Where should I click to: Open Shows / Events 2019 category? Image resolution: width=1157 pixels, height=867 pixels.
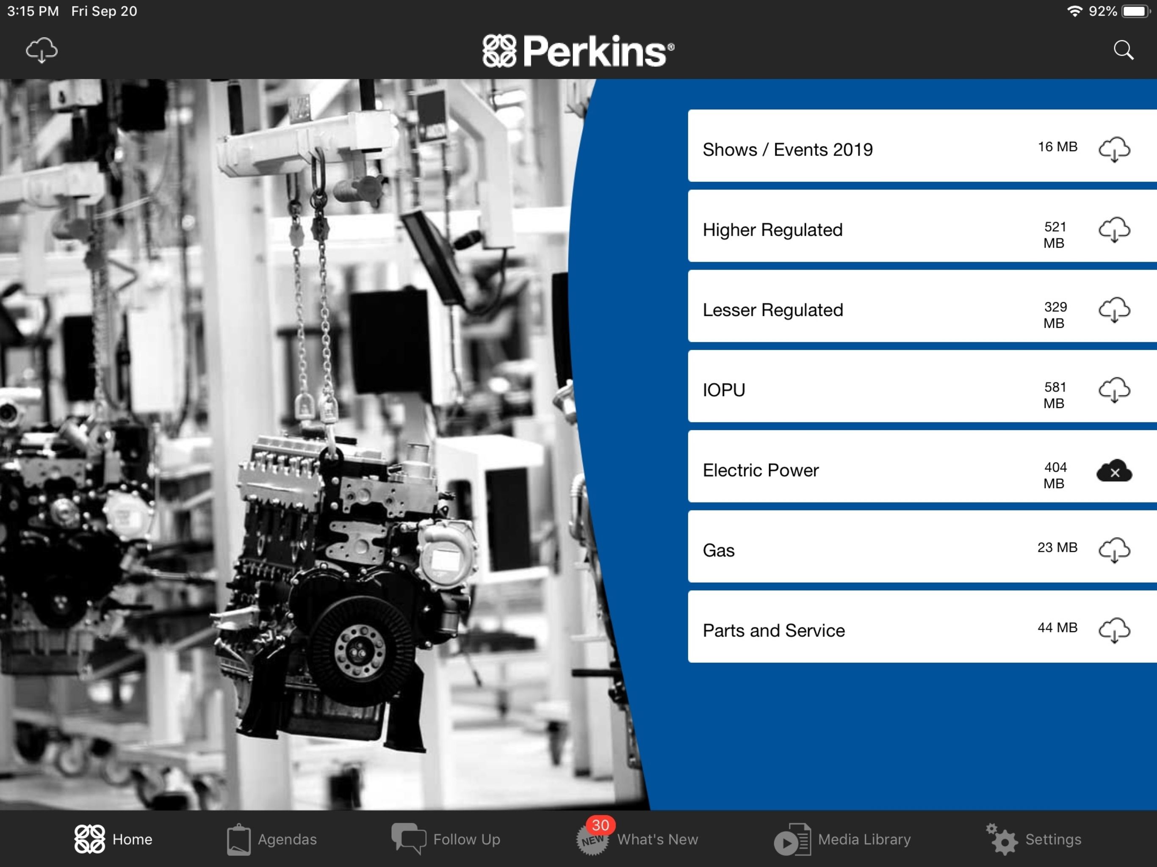922,145
